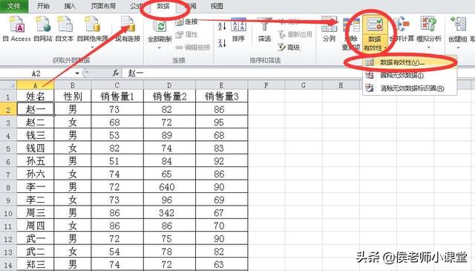The width and height of the screenshot is (475, 271).
Task: Choose 数据有效性(V)... menu entry
Action: 410,62
